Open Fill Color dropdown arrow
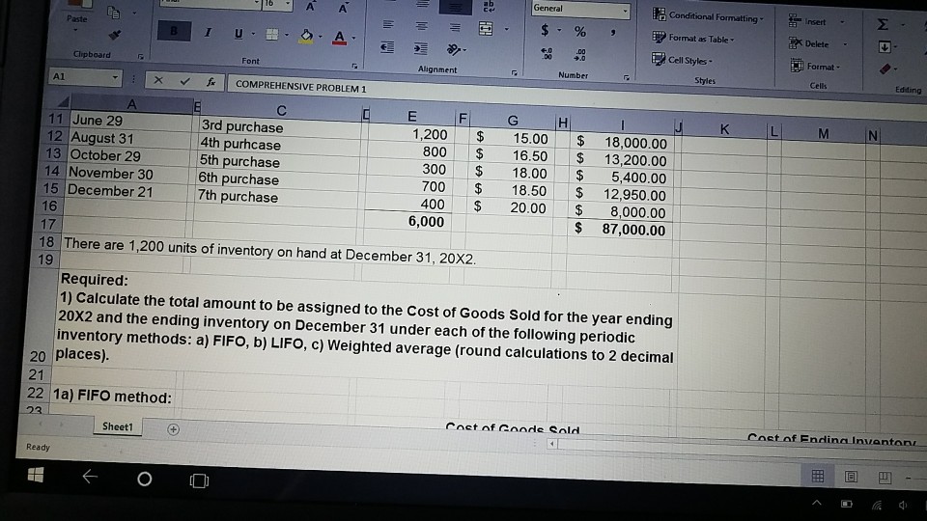This screenshot has height=521, width=927. 321,37
